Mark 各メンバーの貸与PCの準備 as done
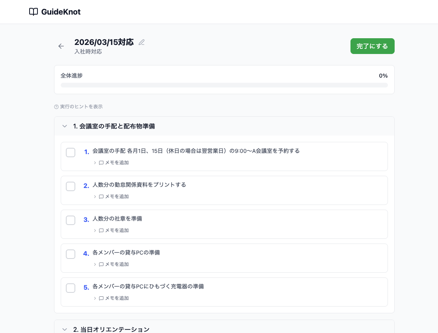 pos(71,254)
